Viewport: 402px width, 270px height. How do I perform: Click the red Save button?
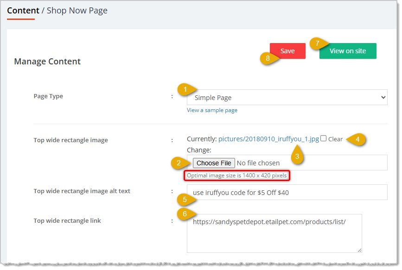pos(287,51)
